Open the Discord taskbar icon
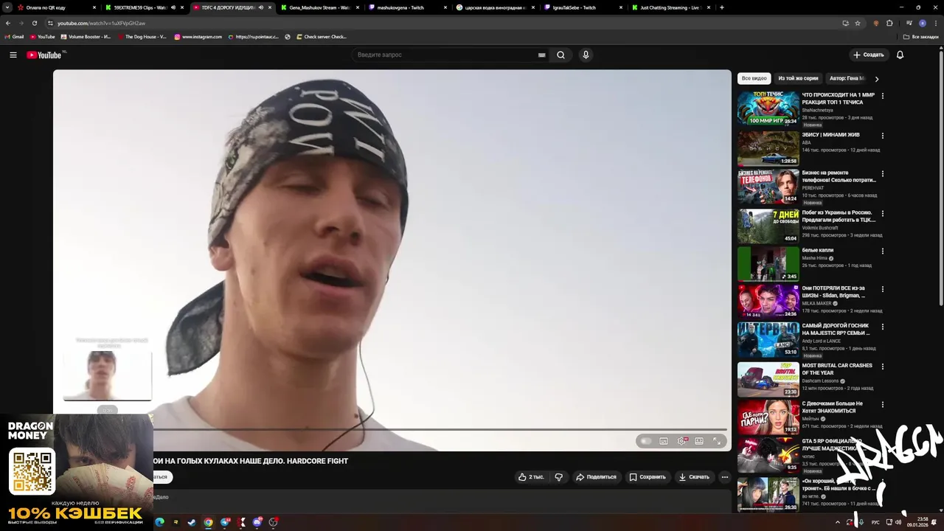 (257, 522)
